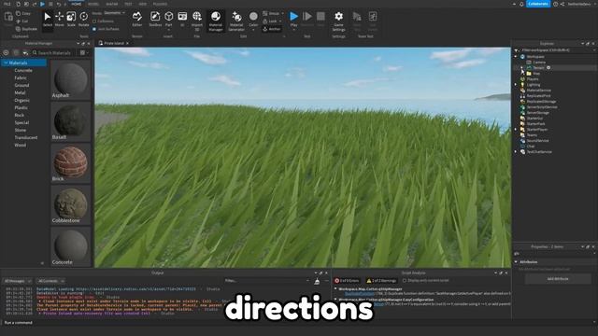Activate the Move tool

[59, 19]
